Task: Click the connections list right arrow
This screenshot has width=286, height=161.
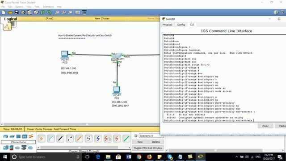Action: 129,147
